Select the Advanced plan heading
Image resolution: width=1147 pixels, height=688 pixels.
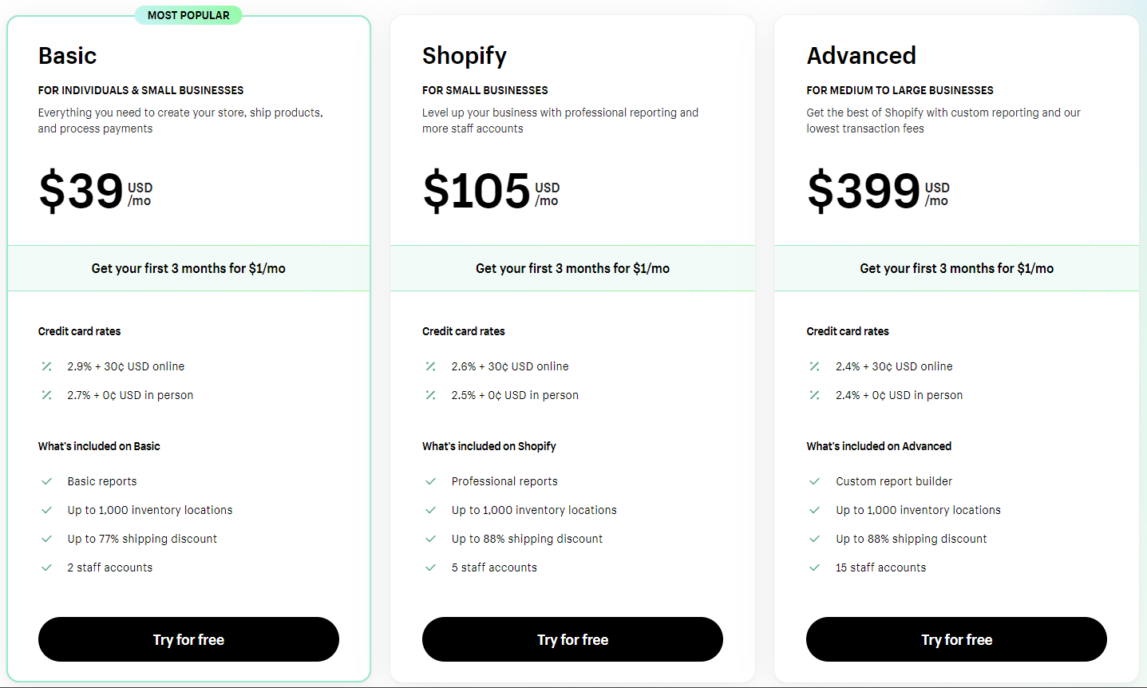pyautogui.click(x=861, y=56)
